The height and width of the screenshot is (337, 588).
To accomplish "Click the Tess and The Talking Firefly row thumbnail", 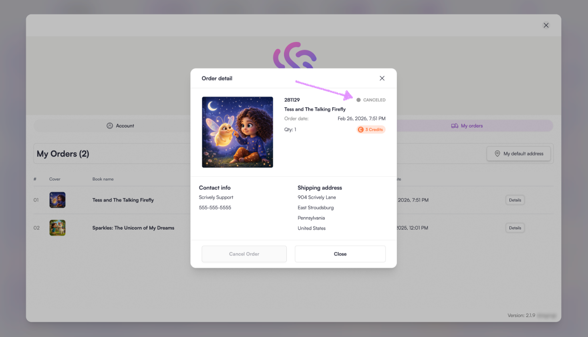I will [x=57, y=200].
